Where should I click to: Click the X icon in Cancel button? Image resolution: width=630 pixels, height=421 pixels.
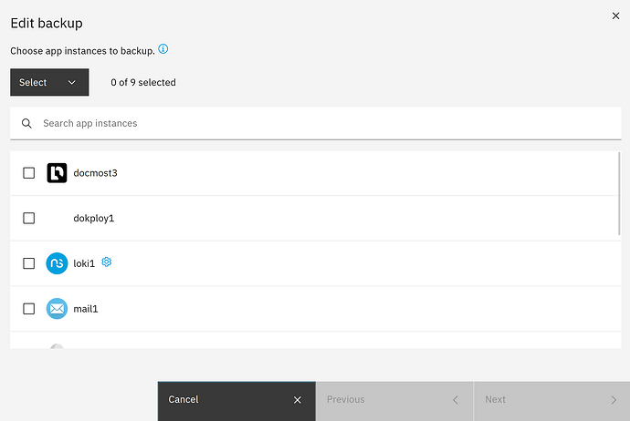coord(297,400)
